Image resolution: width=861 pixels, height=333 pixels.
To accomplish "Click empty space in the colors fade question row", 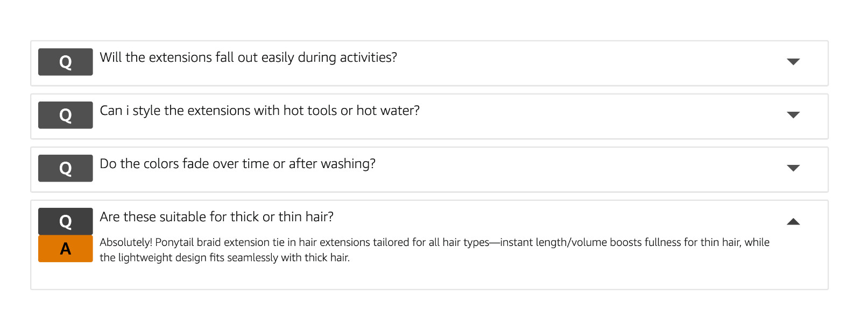I will coord(581,169).
